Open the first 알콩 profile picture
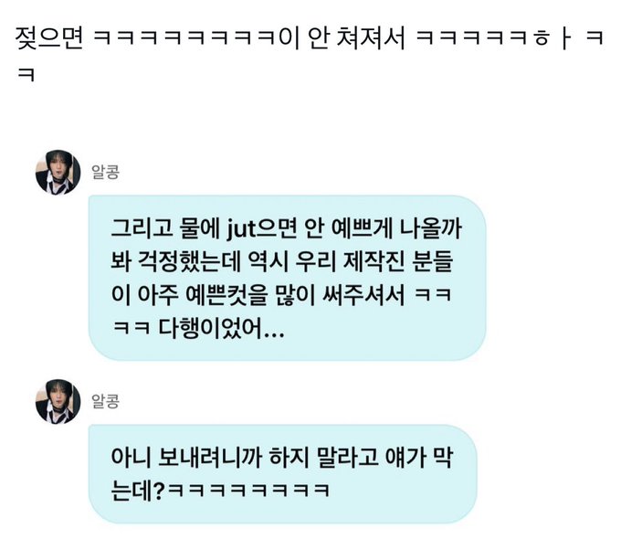The height and width of the screenshot is (560, 621). (x=58, y=172)
